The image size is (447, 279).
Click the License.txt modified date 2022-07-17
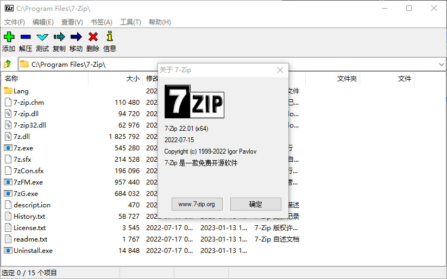pyautogui.click(x=169, y=227)
